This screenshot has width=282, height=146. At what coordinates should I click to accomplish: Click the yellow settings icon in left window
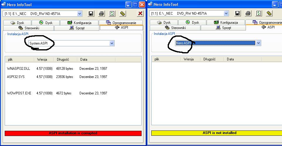(123, 13)
